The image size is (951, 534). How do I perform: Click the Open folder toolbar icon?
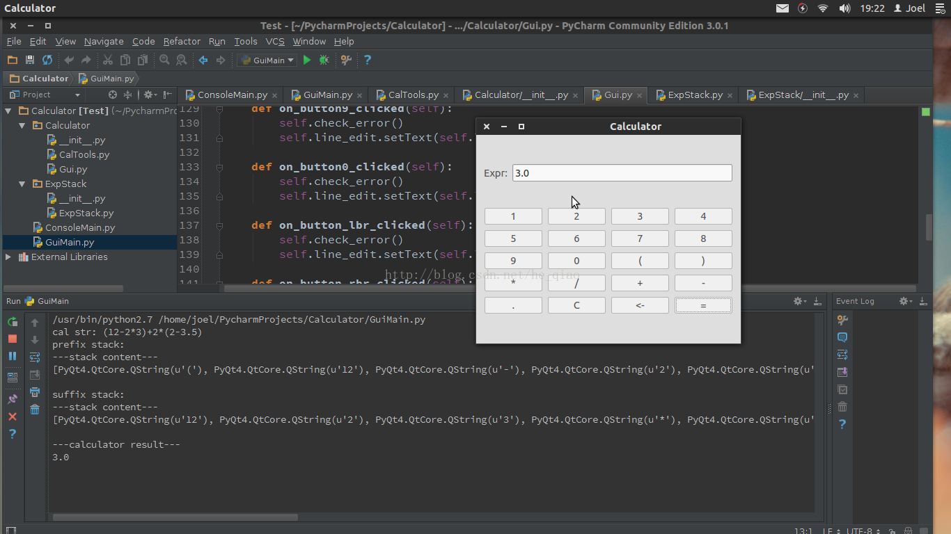13,60
